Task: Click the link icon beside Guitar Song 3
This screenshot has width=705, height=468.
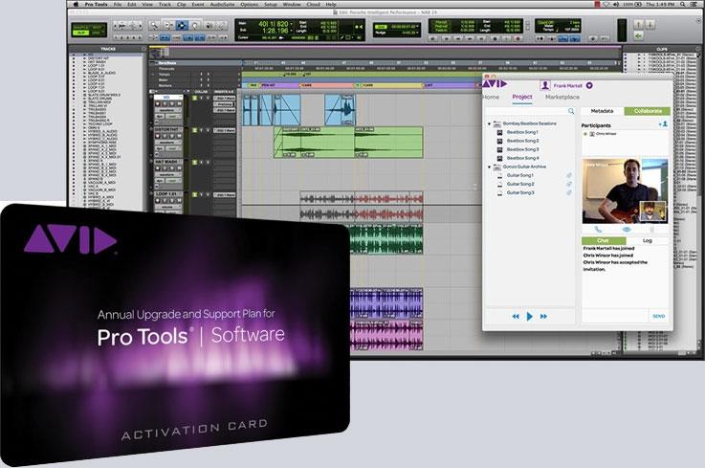Action: pos(569,192)
